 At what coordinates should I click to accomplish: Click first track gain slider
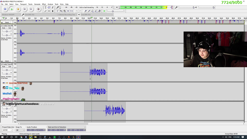pos(7,31)
